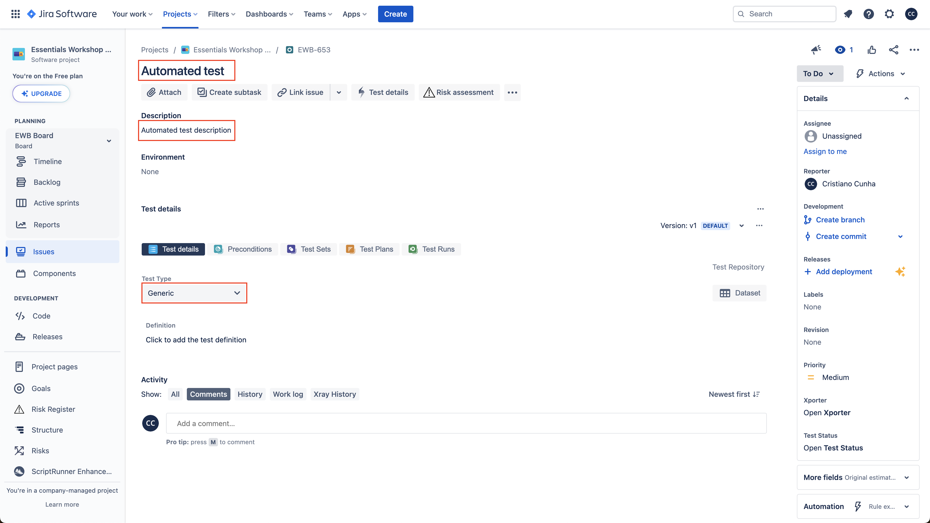Expand the Create commit dropdown chevron
This screenshot has height=523, width=930.
[900, 237]
